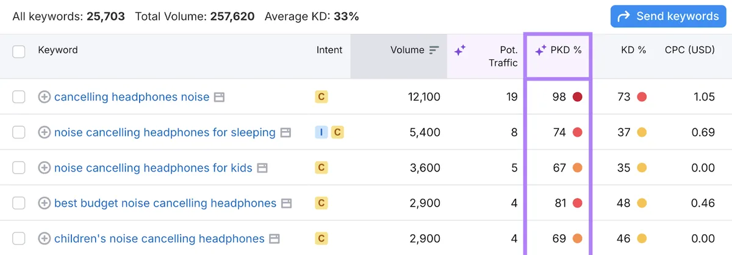Click volume value 12,100

424,97
